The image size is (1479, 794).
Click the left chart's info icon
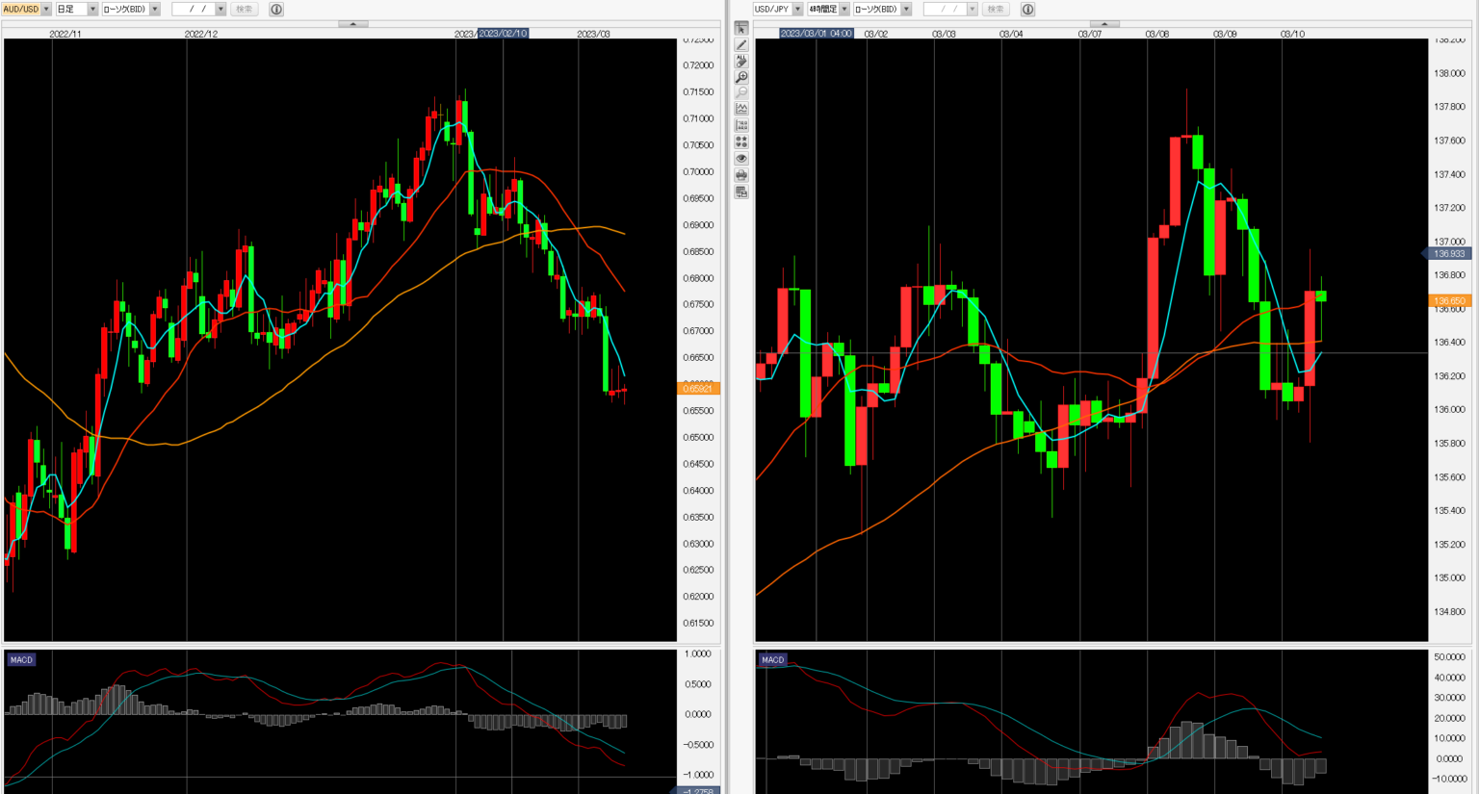click(276, 9)
